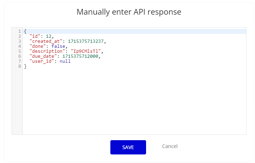Click the 1715375712000 due date value
This screenshot has height=163, width=255.
click(81, 56)
